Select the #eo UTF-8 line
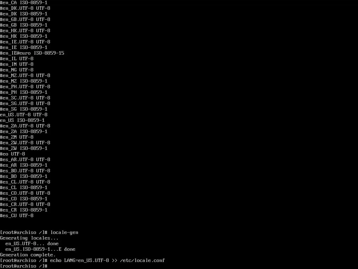 click(x=13, y=154)
